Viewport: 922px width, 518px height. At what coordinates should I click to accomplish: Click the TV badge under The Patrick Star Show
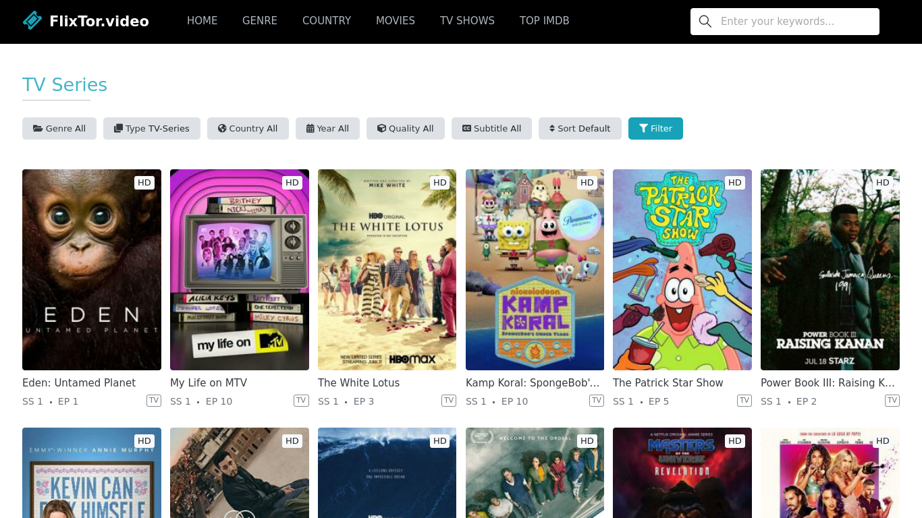tap(744, 401)
